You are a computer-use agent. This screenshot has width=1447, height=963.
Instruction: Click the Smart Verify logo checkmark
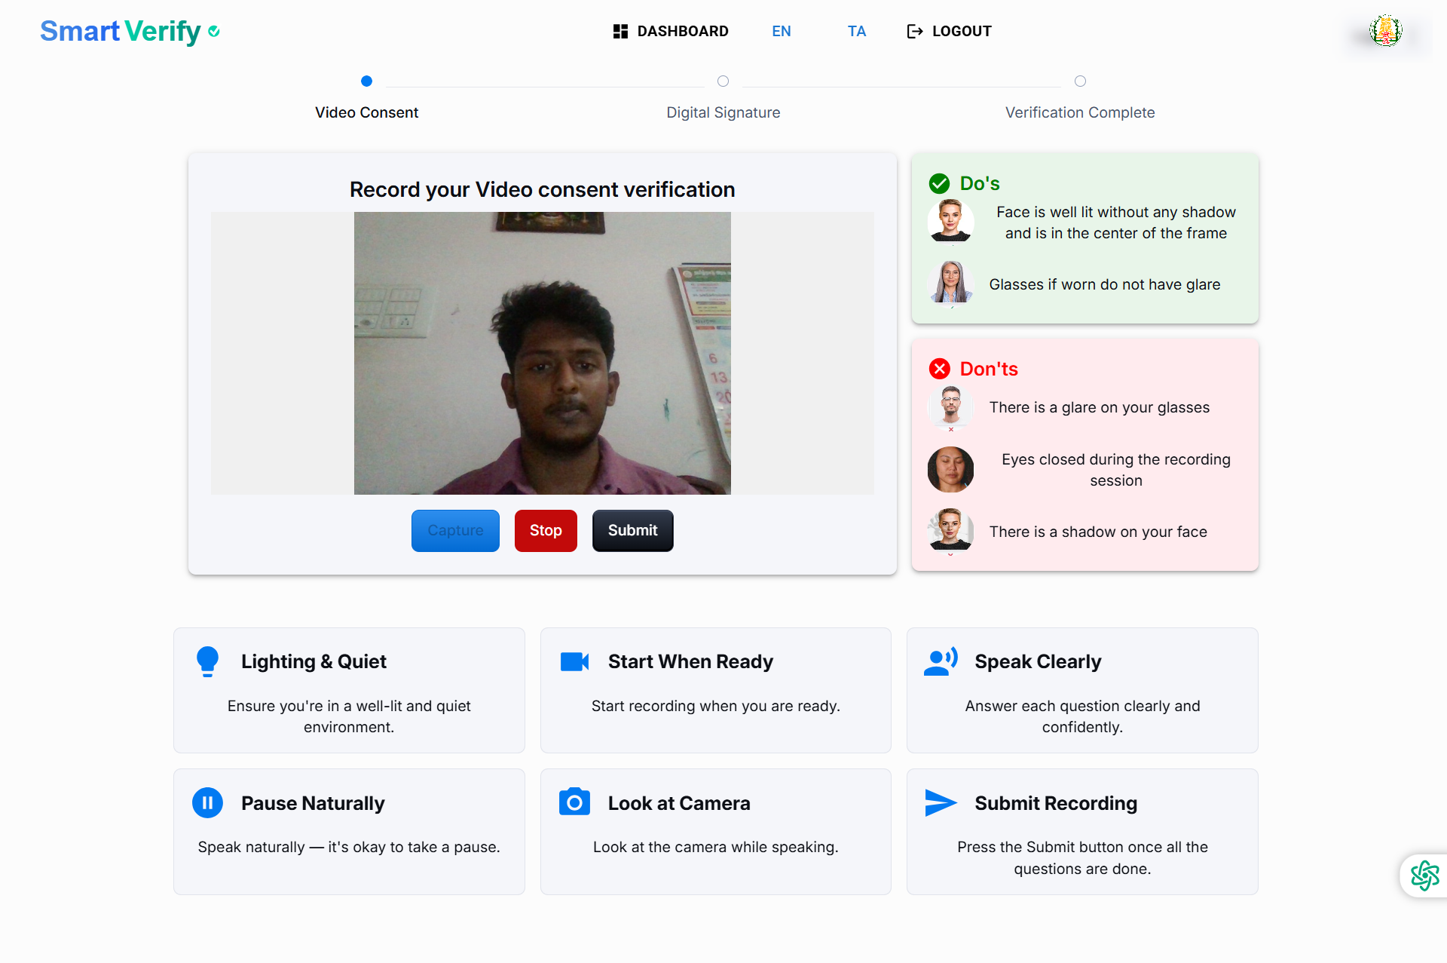click(214, 31)
